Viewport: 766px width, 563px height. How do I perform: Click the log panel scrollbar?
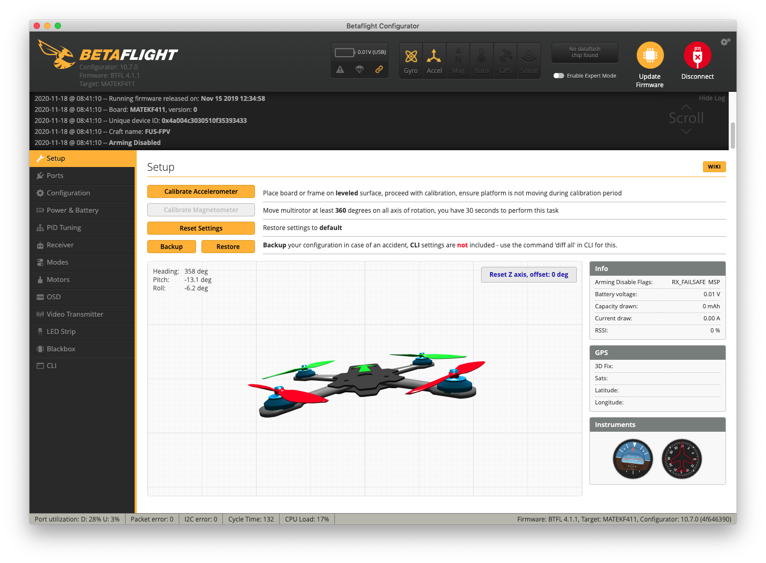(x=732, y=135)
